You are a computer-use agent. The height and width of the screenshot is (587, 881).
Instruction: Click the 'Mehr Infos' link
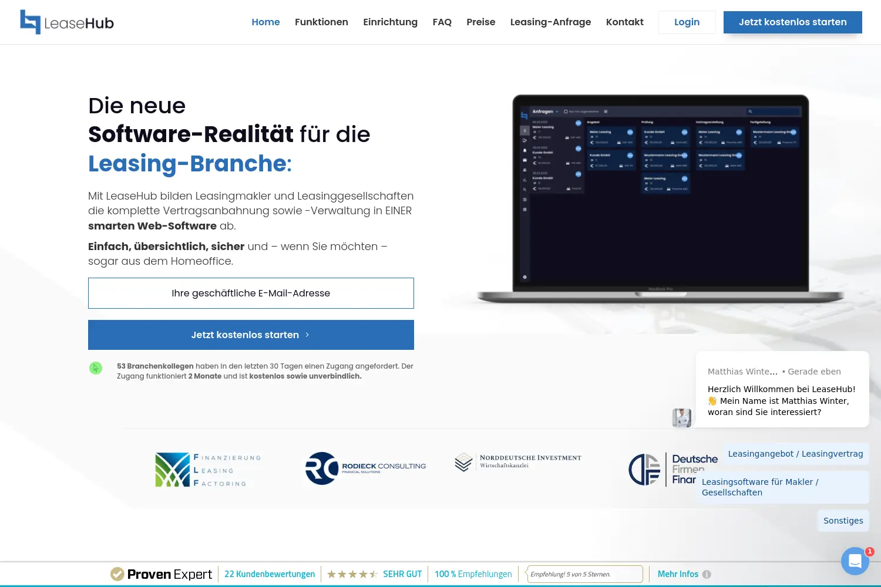pos(678,574)
